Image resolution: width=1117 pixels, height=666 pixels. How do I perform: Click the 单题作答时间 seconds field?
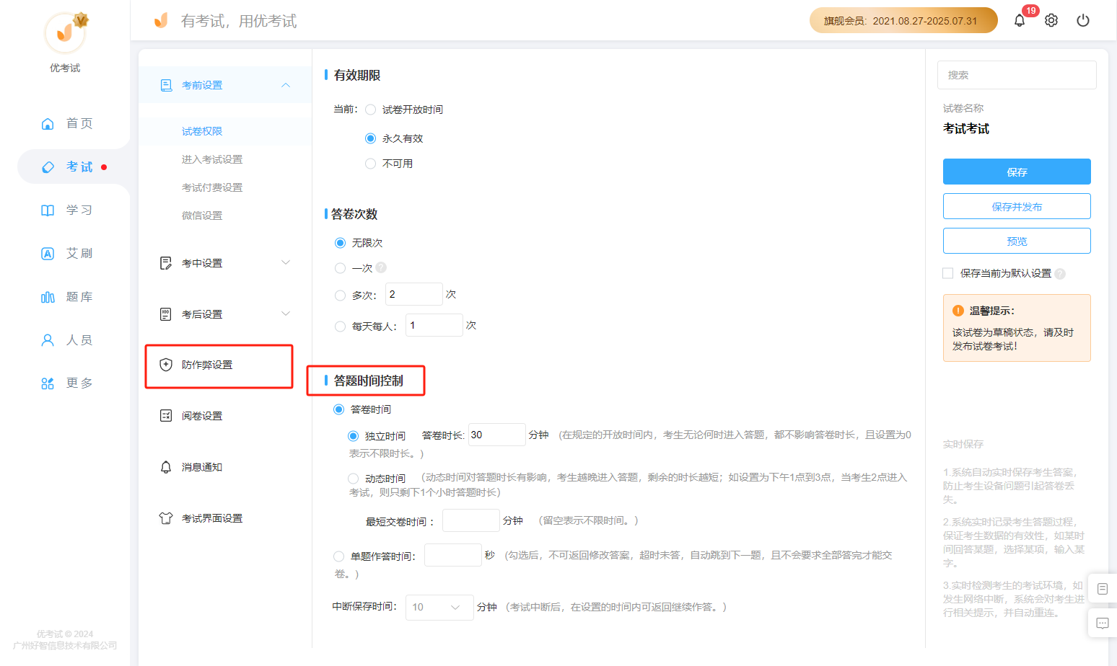coord(452,555)
